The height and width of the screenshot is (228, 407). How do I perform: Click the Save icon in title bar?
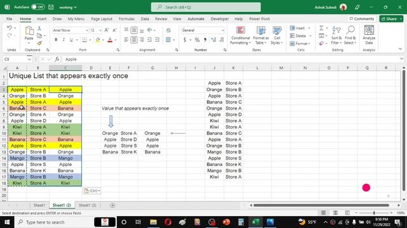(x=51, y=7)
